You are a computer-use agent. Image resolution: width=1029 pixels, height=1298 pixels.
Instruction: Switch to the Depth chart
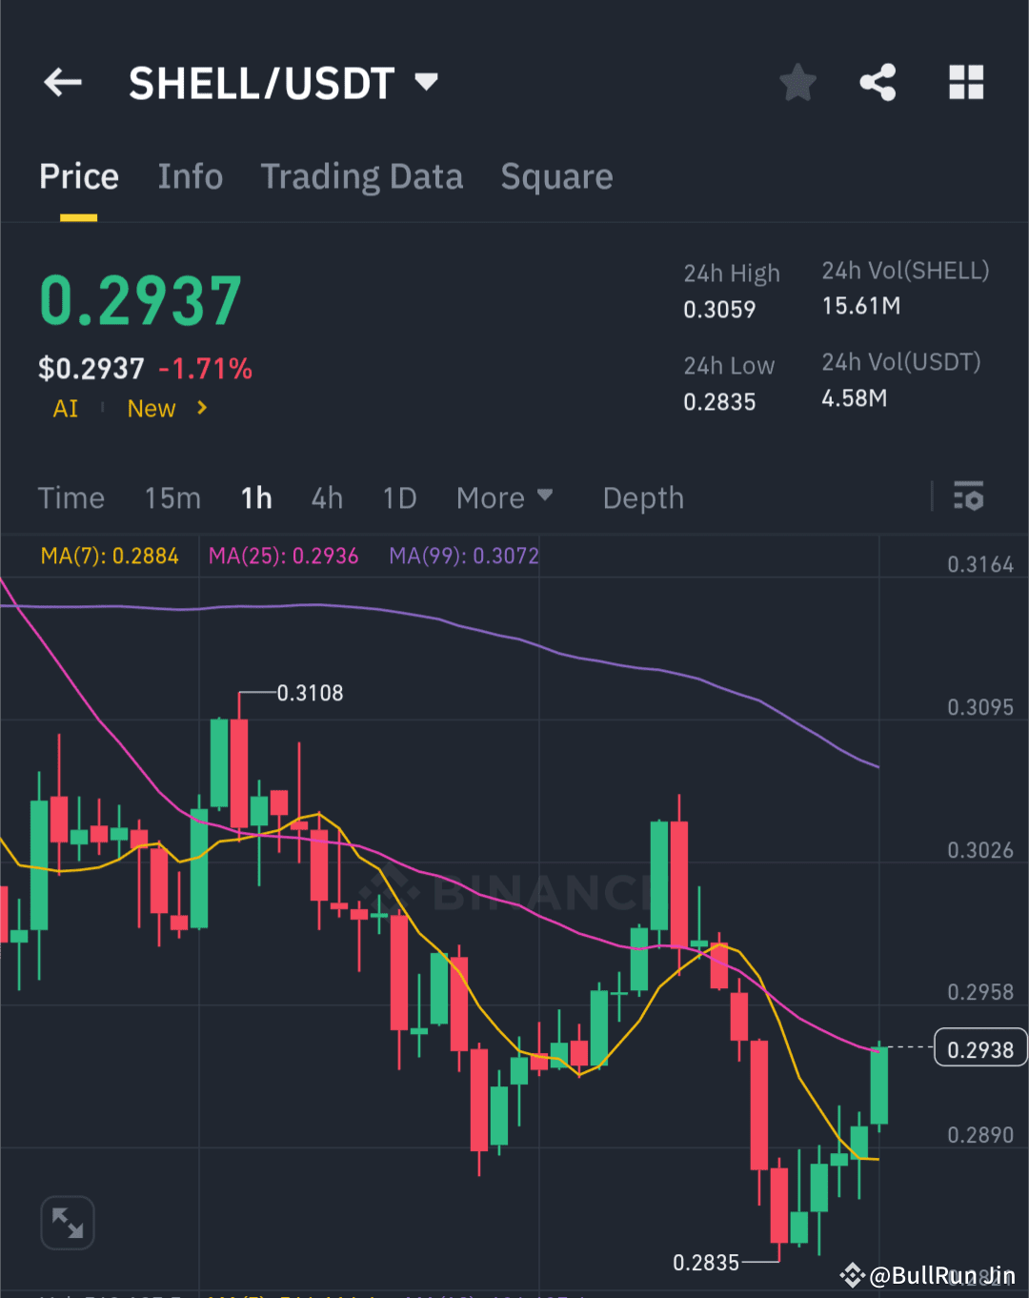[643, 498]
